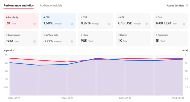
Task: Select the Cost metric card
Action: (170, 21)
